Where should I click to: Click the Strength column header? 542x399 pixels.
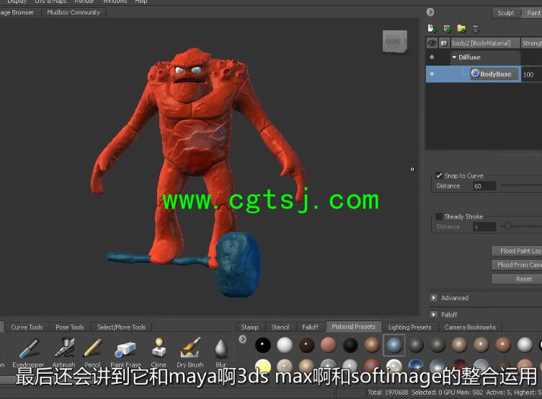[x=532, y=43]
